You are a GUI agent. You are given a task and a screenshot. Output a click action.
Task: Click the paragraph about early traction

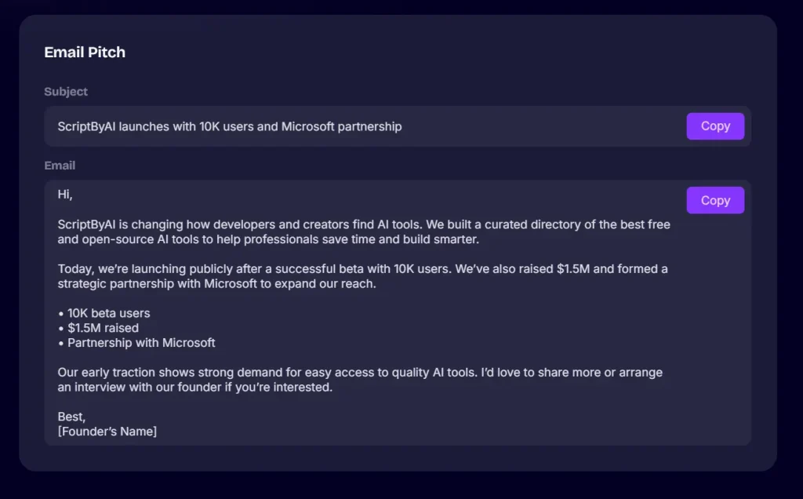(359, 380)
